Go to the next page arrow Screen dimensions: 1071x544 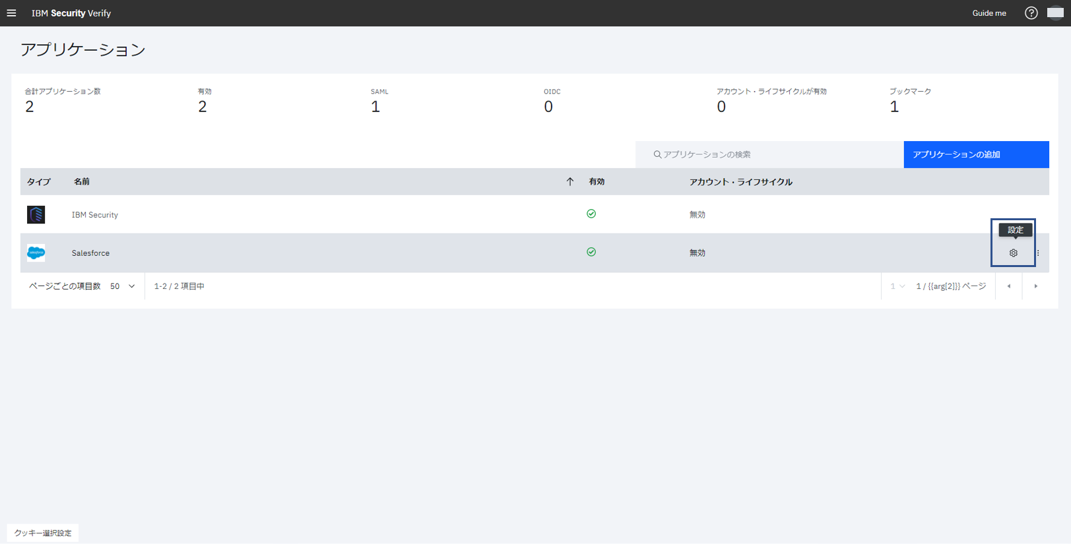pos(1036,286)
